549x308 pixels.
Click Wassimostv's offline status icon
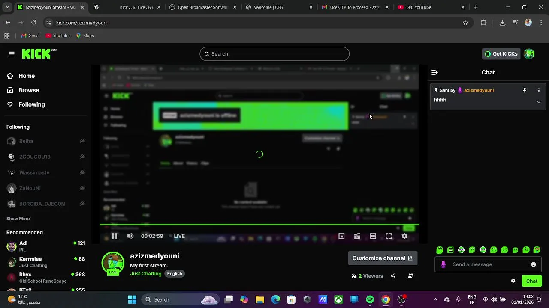coord(82,172)
